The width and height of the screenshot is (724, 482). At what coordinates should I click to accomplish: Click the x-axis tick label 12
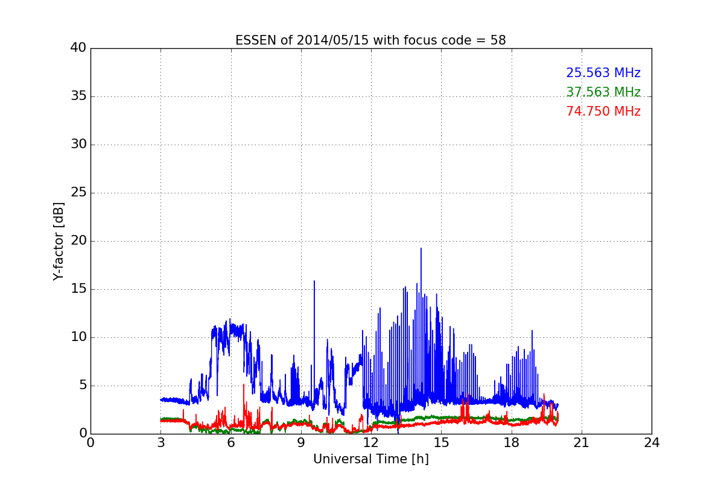click(x=371, y=442)
